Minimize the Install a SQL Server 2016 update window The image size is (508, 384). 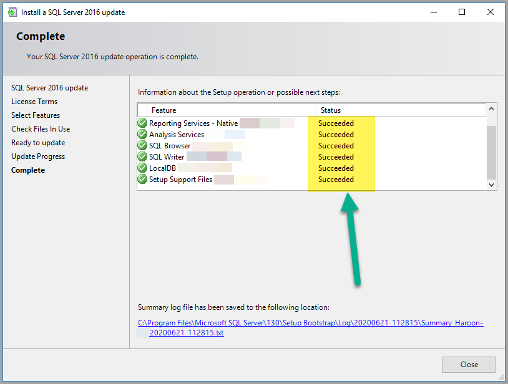434,12
